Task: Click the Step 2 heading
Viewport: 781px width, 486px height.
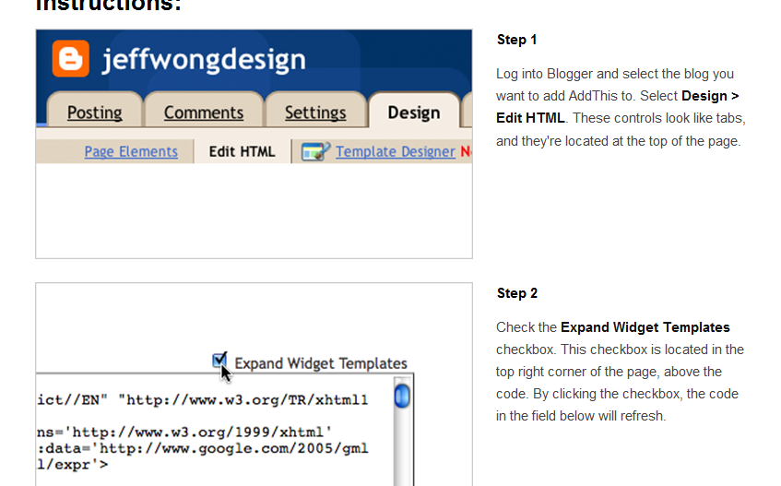Action: tap(517, 293)
